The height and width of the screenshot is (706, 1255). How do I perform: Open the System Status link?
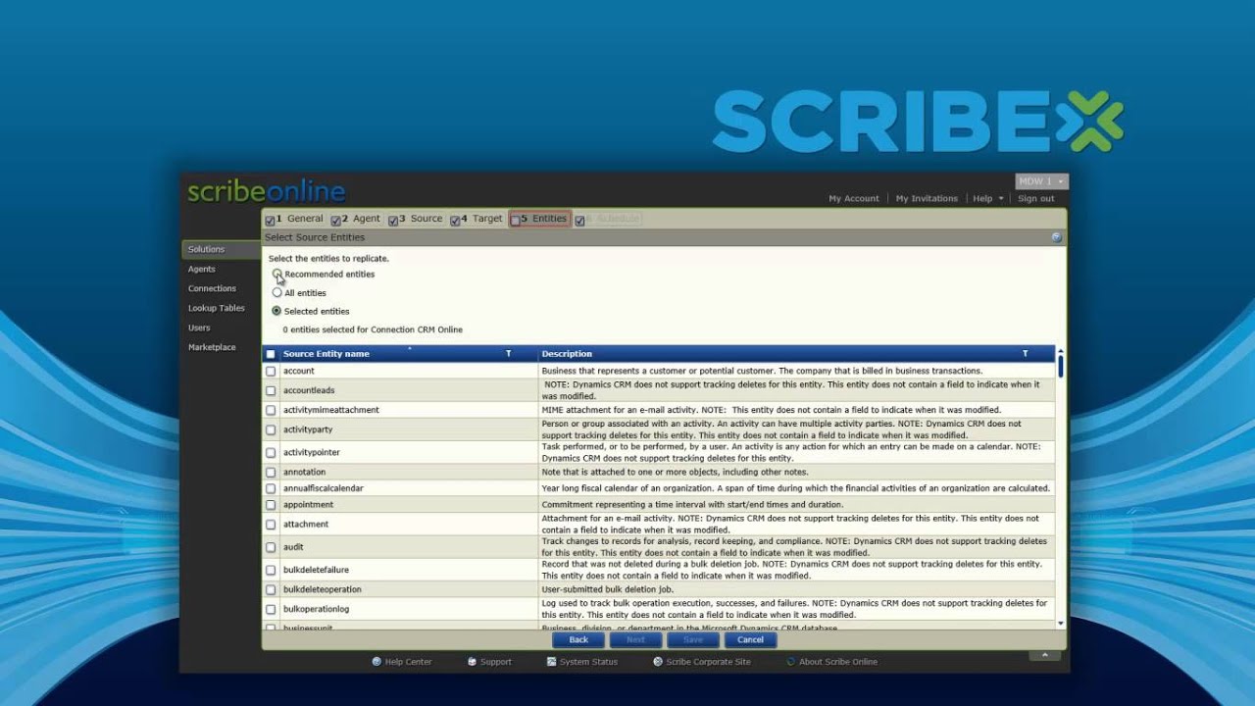tap(588, 662)
